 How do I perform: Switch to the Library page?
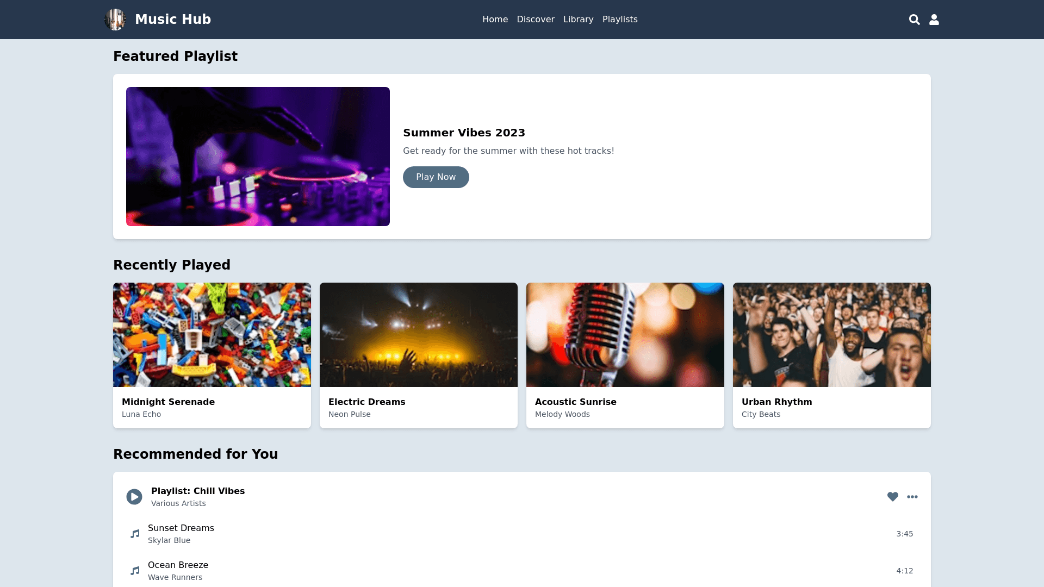578,20
